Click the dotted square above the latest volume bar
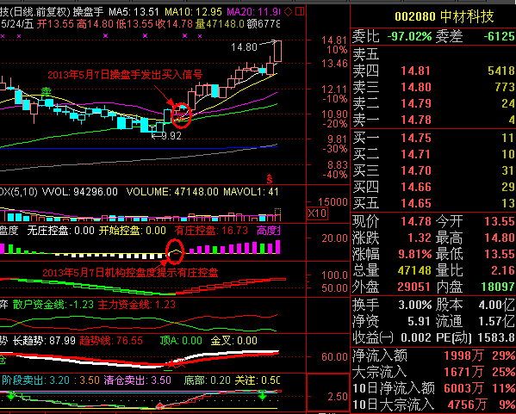 coord(277,211)
